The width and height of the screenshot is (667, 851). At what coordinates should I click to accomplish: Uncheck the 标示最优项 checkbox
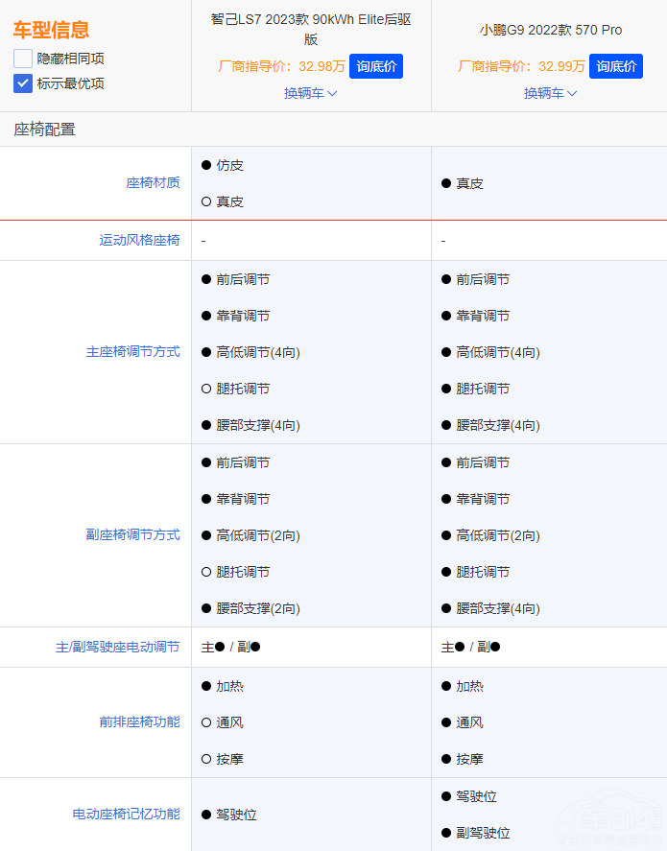(x=23, y=83)
